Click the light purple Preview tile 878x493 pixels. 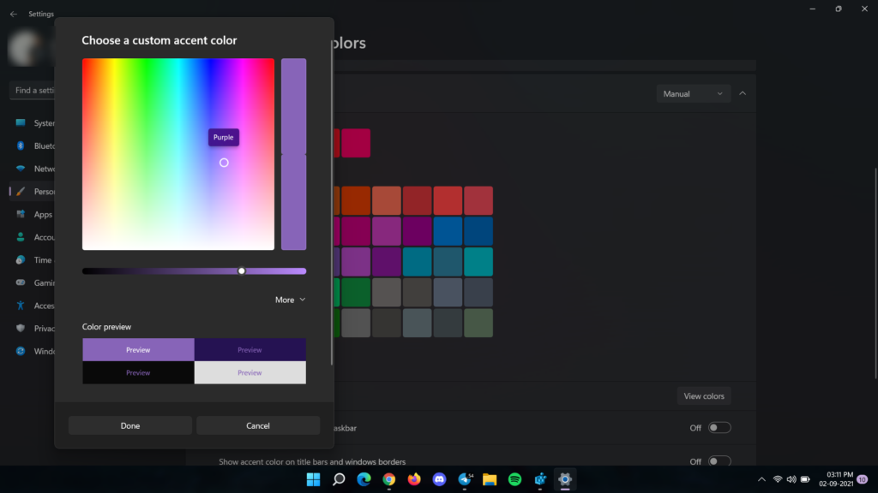[138, 350]
